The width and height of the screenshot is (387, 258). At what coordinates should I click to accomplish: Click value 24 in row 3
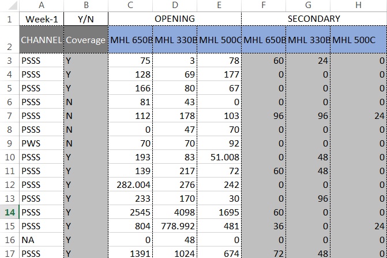308,60
